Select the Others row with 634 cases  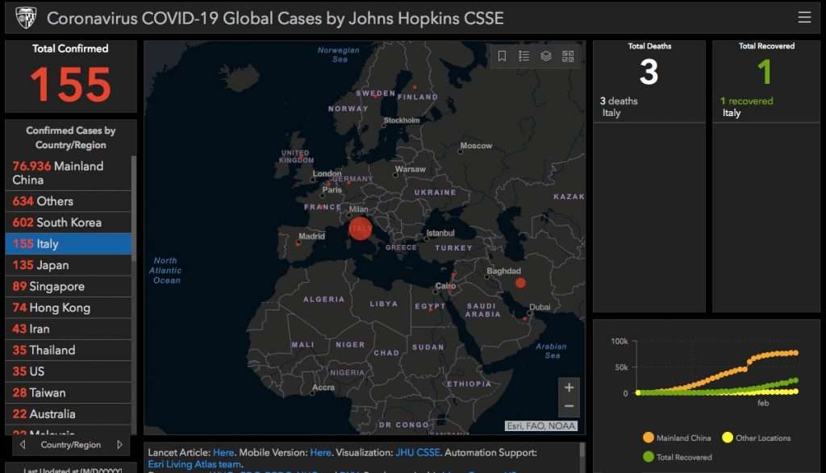pos(69,201)
